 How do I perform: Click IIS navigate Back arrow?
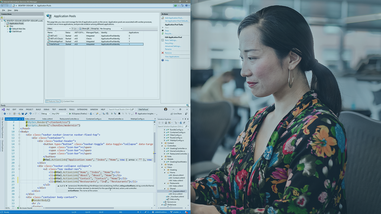(x=3, y=6)
